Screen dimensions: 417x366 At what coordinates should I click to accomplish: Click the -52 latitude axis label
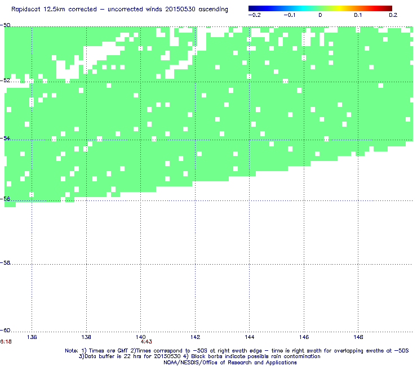pos(5,81)
